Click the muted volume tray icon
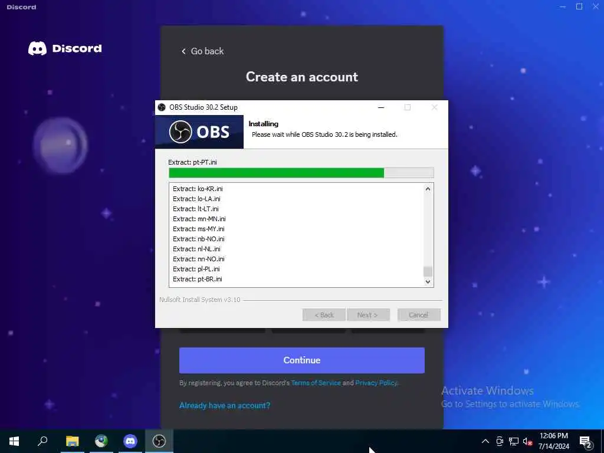604x453 pixels. [527, 441]
